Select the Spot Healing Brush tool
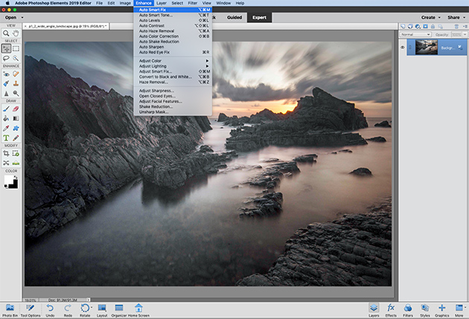This screenshot has width=469, height=319. pos(16,74)
